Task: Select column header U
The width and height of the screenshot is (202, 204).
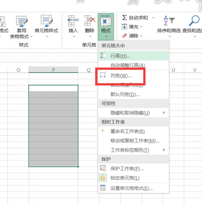Action: tap(173, 70)
